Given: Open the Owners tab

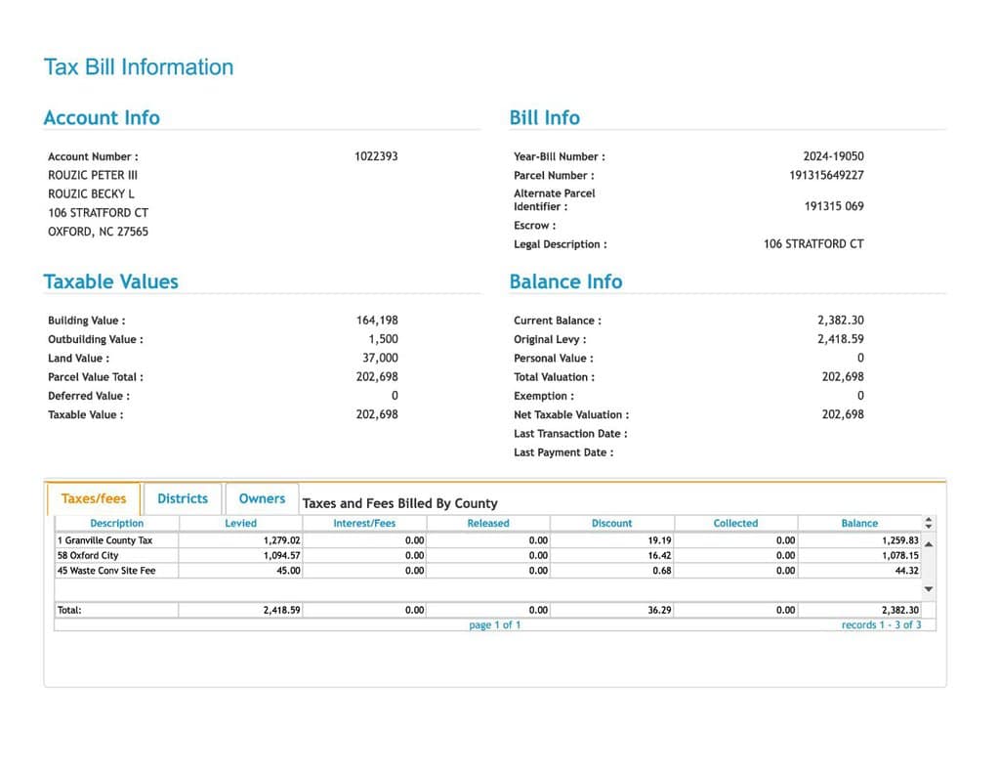Looking at the screenshot, I should pyautogui.click(x=262, y=498).
